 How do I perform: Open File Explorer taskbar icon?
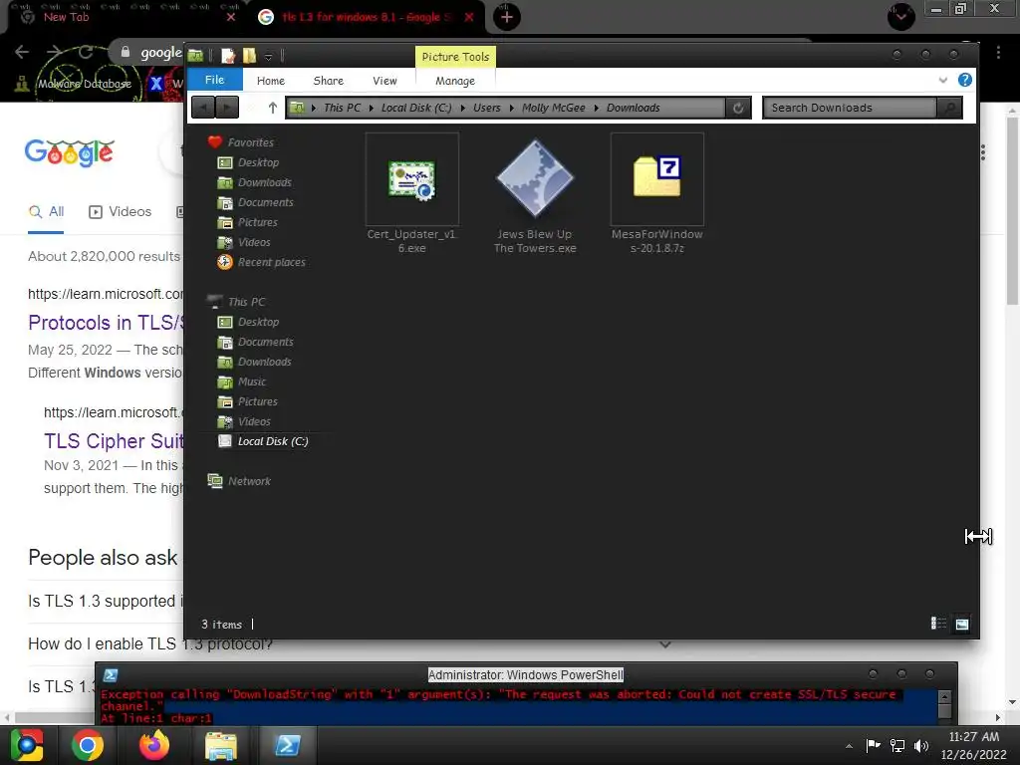pyautogui.click(x=221, y=745)
